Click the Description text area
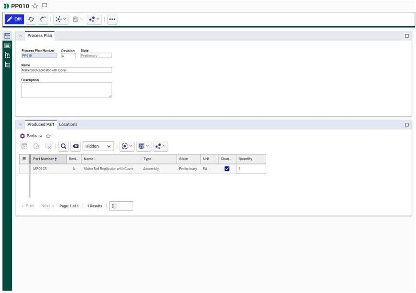This screenshot has width=416, height=293. point(67,90)
